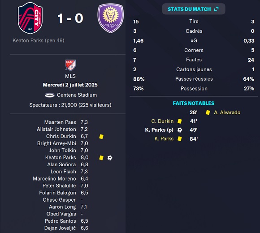This screenshot has width=260, height=233.
Task: Click C. Durkin in notable events
Action: [162, 121]
